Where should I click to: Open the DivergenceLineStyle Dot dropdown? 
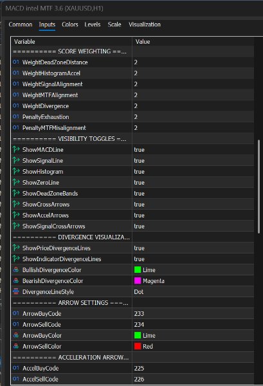point(193,291)
